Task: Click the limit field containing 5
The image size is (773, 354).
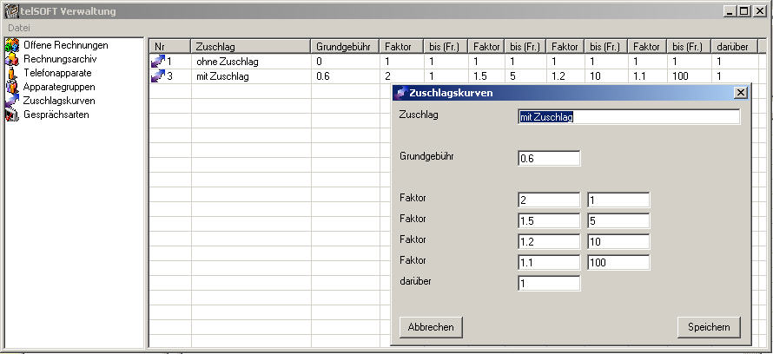Action: [618, 221]
